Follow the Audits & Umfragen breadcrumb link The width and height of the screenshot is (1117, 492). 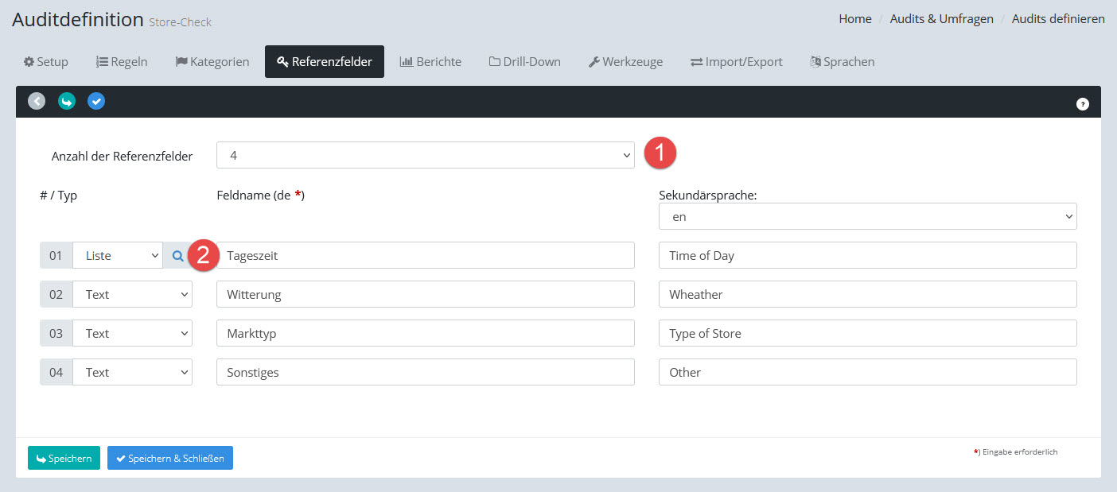(x=941, y=19)
